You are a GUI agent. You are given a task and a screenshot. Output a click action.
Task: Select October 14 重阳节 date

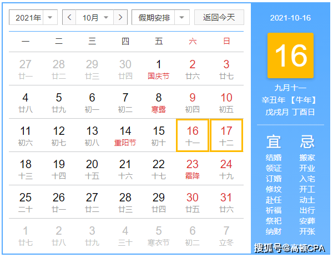click(125, 135)
